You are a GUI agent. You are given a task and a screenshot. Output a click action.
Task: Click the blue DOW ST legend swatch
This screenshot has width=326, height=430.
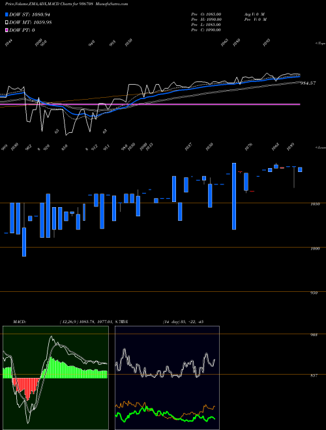coord(7,14)
